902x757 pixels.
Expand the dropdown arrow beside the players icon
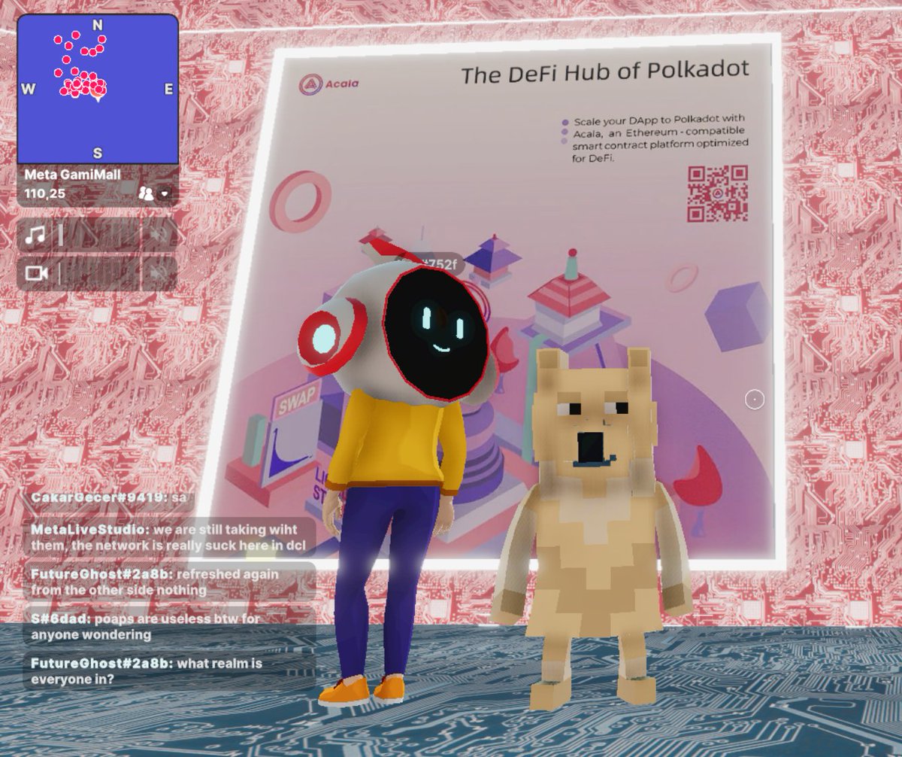[x=165, y=194]
